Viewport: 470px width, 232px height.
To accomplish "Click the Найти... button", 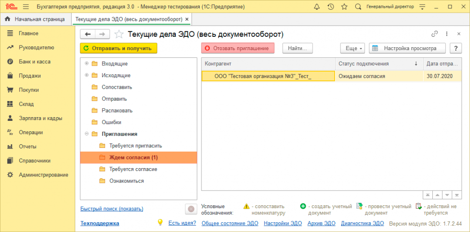I will [x=297, y=48].
